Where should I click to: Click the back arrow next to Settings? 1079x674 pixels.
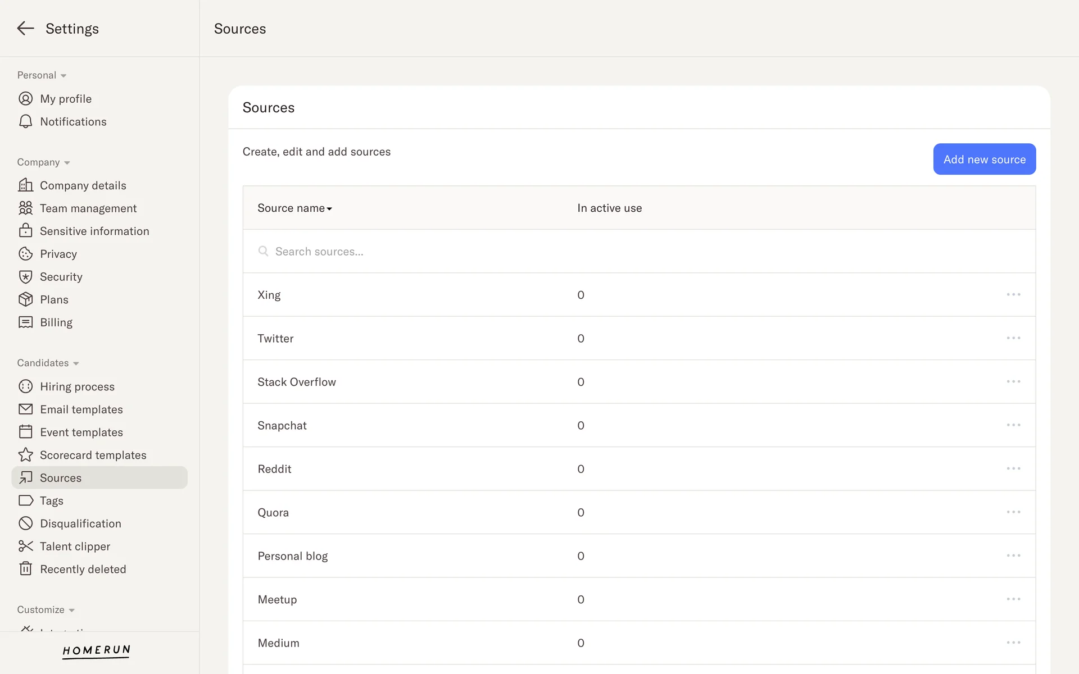pos(25,29)
